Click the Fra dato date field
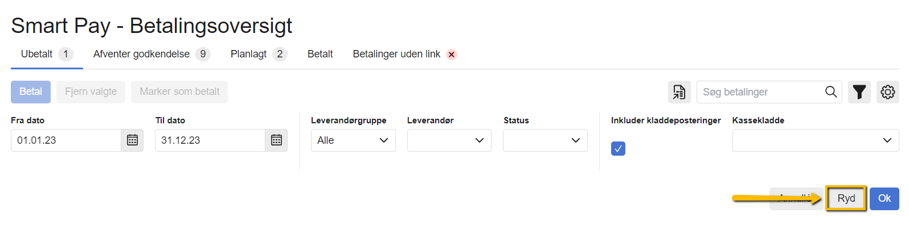909x225 pixels. (66, 140)
